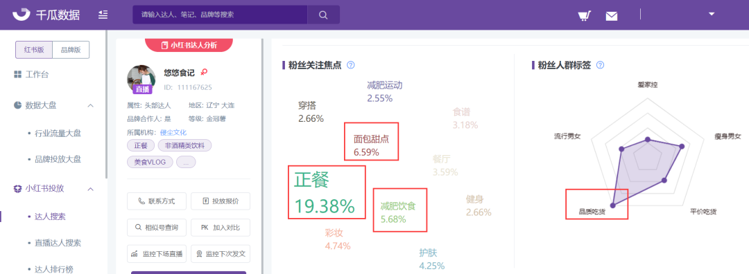The image size is (749, 274).
Task: Click the 投放报价 button
Action: click(x=221, y=201)
